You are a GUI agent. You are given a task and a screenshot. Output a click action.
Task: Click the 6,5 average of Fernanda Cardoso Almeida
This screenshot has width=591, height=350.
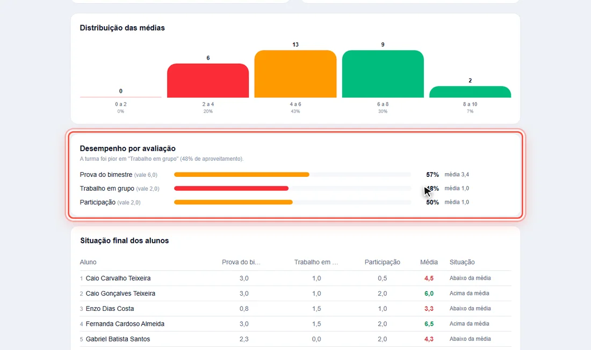429,324
